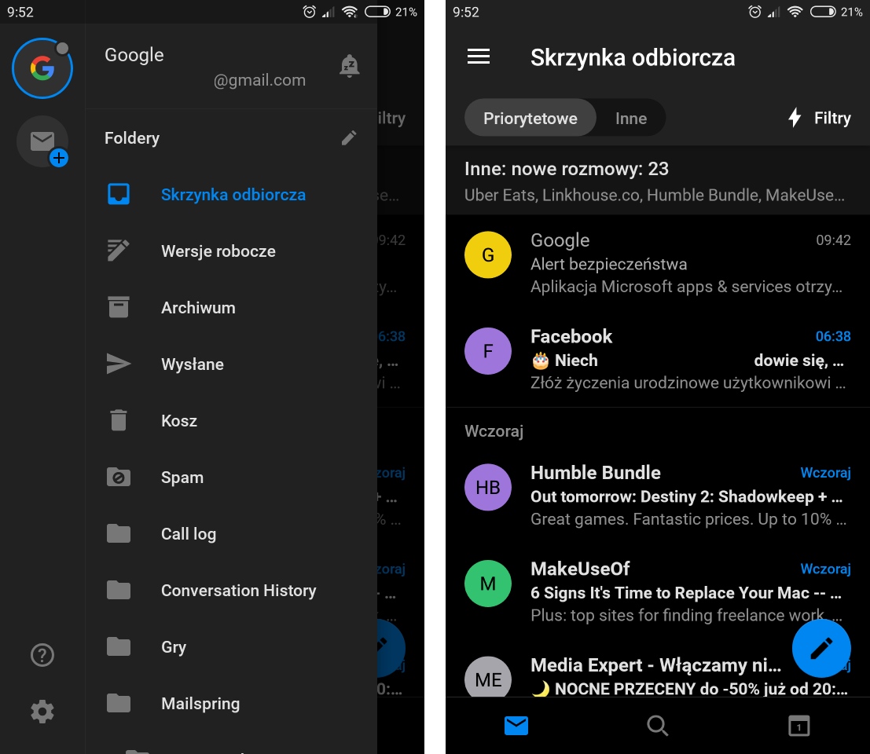
Task: Open the Kosz folder
Action: click(x=231, y=421)
